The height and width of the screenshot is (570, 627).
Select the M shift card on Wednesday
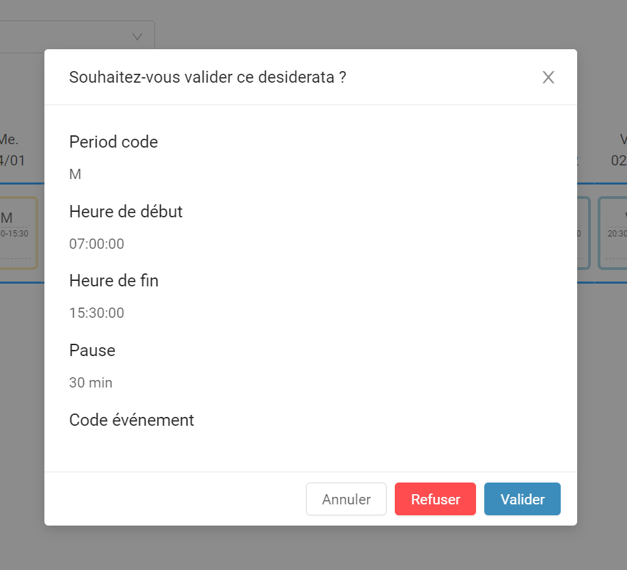(x=18, y=233)
